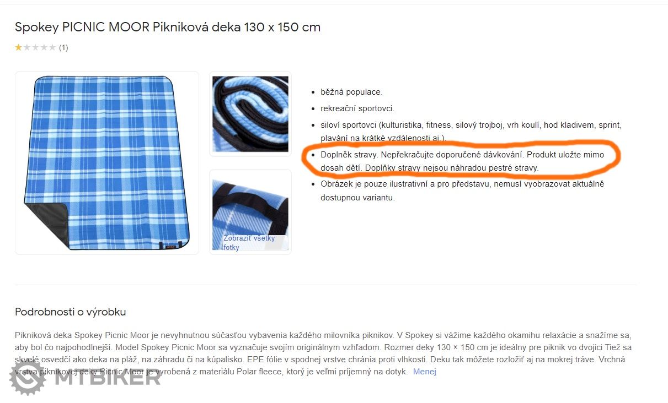Collapse description with Menej link

pos(425,372)
